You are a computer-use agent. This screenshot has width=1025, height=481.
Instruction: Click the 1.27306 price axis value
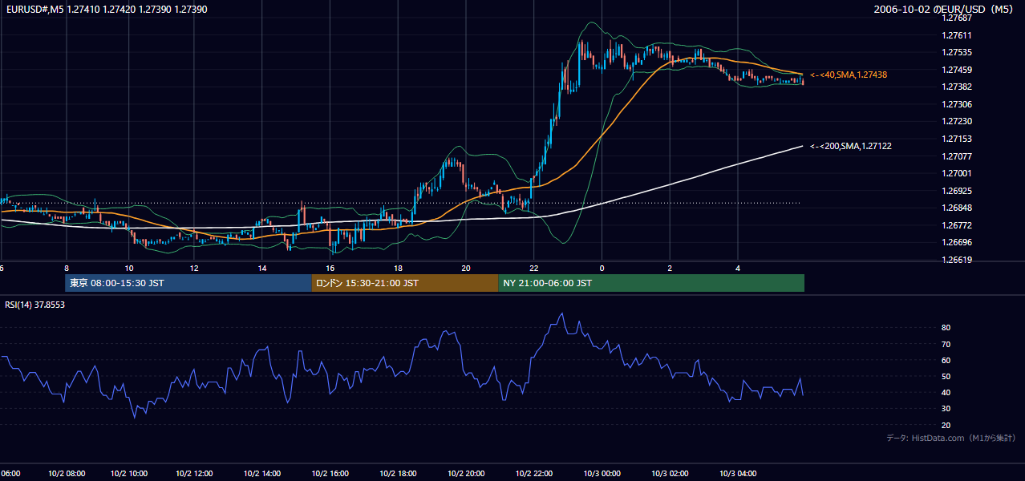point(956,104)
